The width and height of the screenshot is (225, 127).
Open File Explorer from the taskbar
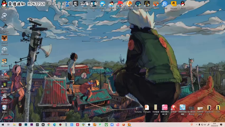click(14, 125)
